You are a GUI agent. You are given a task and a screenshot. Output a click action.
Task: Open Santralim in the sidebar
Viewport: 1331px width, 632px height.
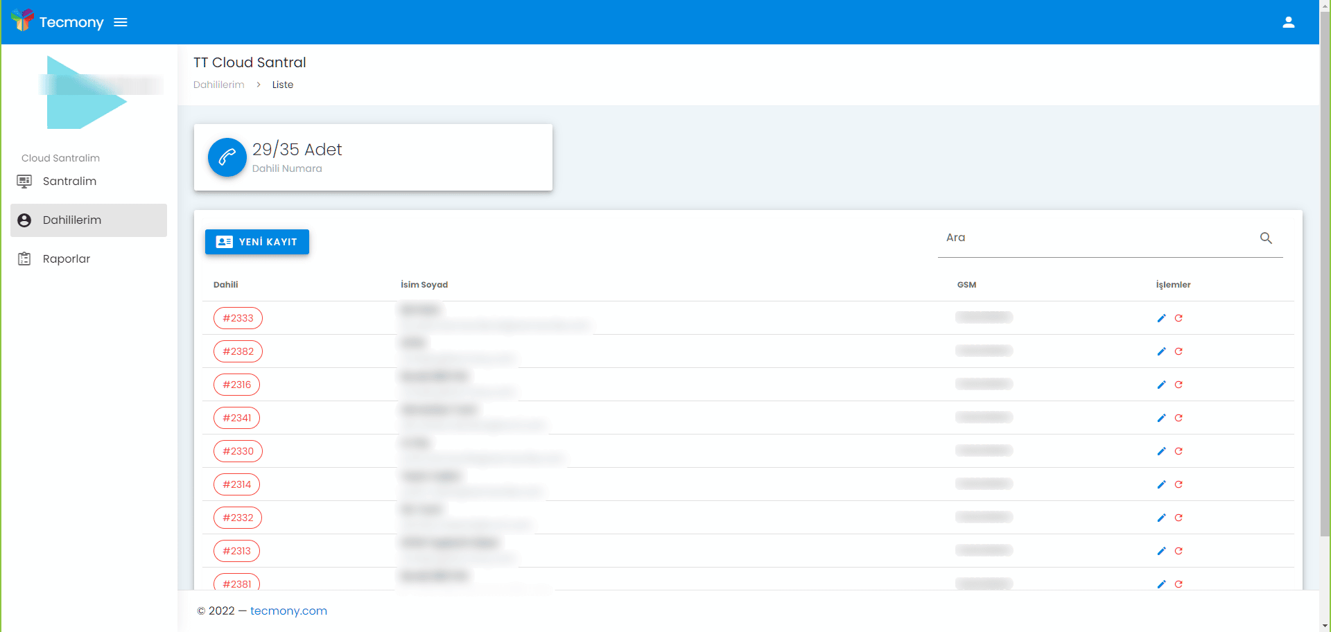[69, 182]
